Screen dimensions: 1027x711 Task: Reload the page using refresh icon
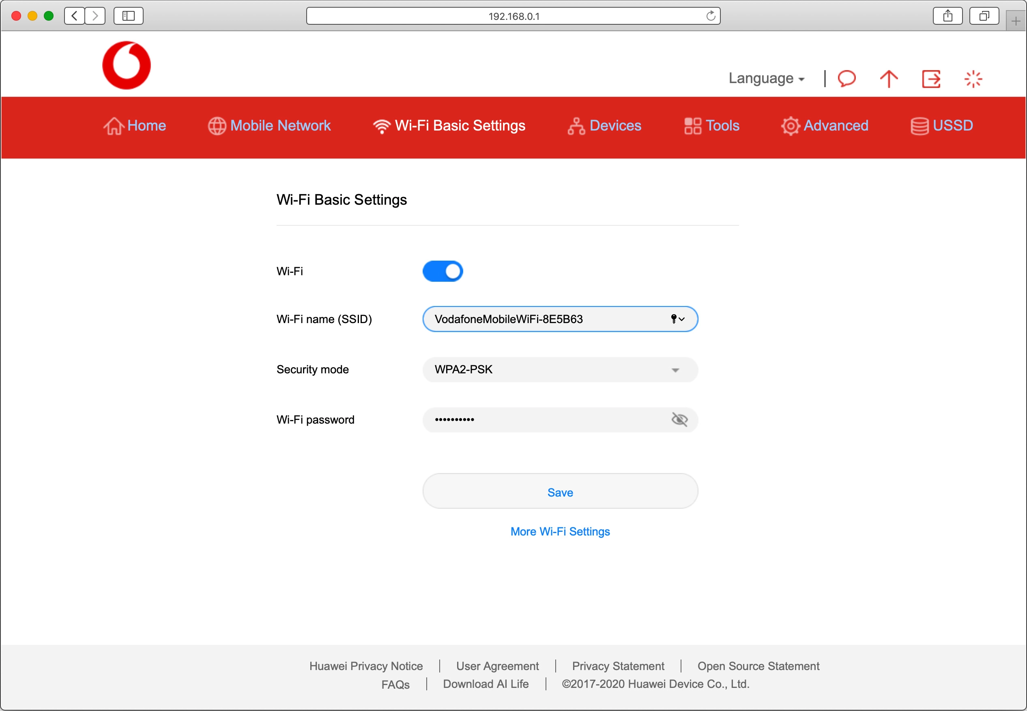tap(711, 16)
